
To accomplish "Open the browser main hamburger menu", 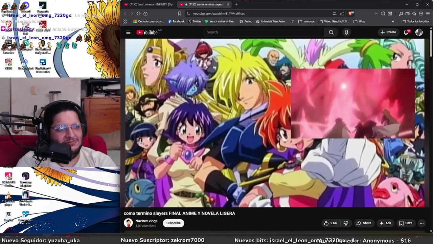I will click(428, 14).
